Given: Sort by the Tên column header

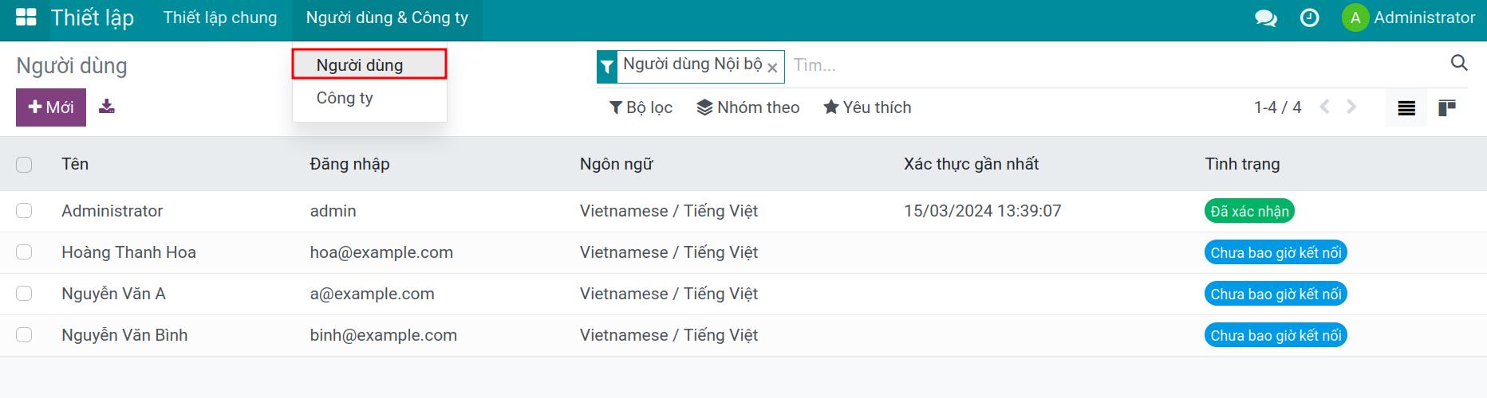Looking at the screenshot, I should 75,164.
